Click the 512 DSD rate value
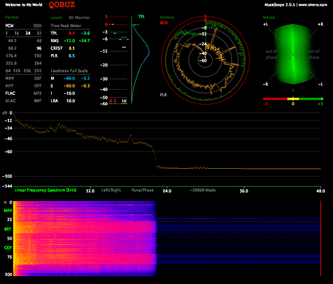This screenshot has height=284, width=333. pyautogui.click(x=38, y=71)
